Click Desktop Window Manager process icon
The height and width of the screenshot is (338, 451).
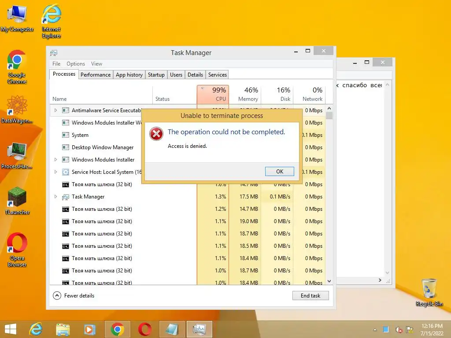click(x=66, y=147)
